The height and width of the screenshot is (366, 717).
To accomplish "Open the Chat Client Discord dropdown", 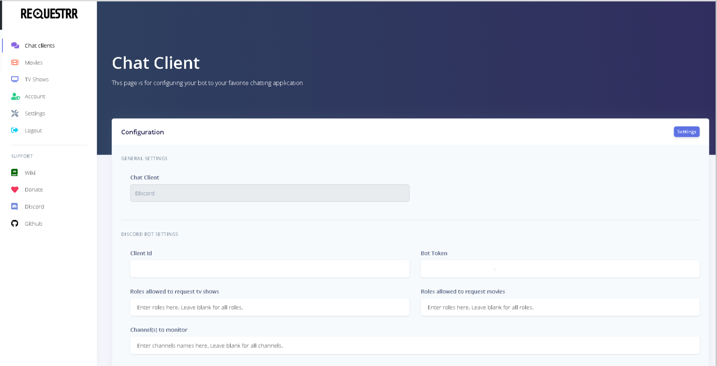I will (x=269, y=193).
